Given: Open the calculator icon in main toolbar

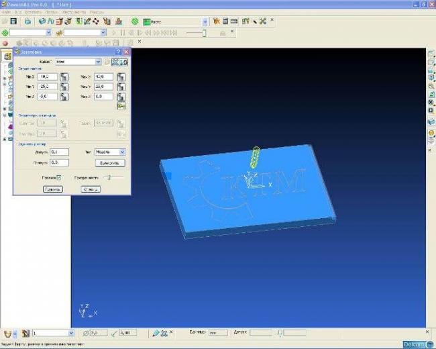Looking at the screenshot, I should pyautogui.click(x=225, y=21).
